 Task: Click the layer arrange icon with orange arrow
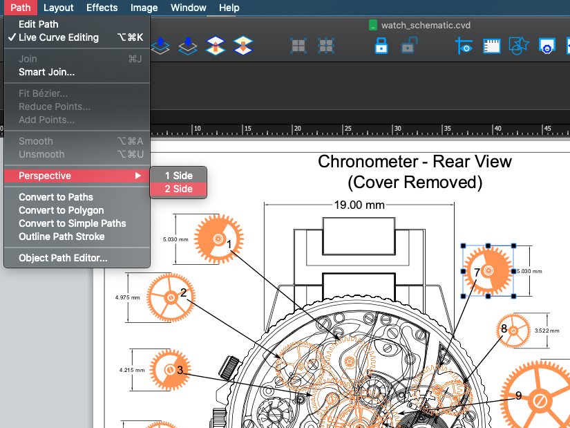[x=216, y=46]
